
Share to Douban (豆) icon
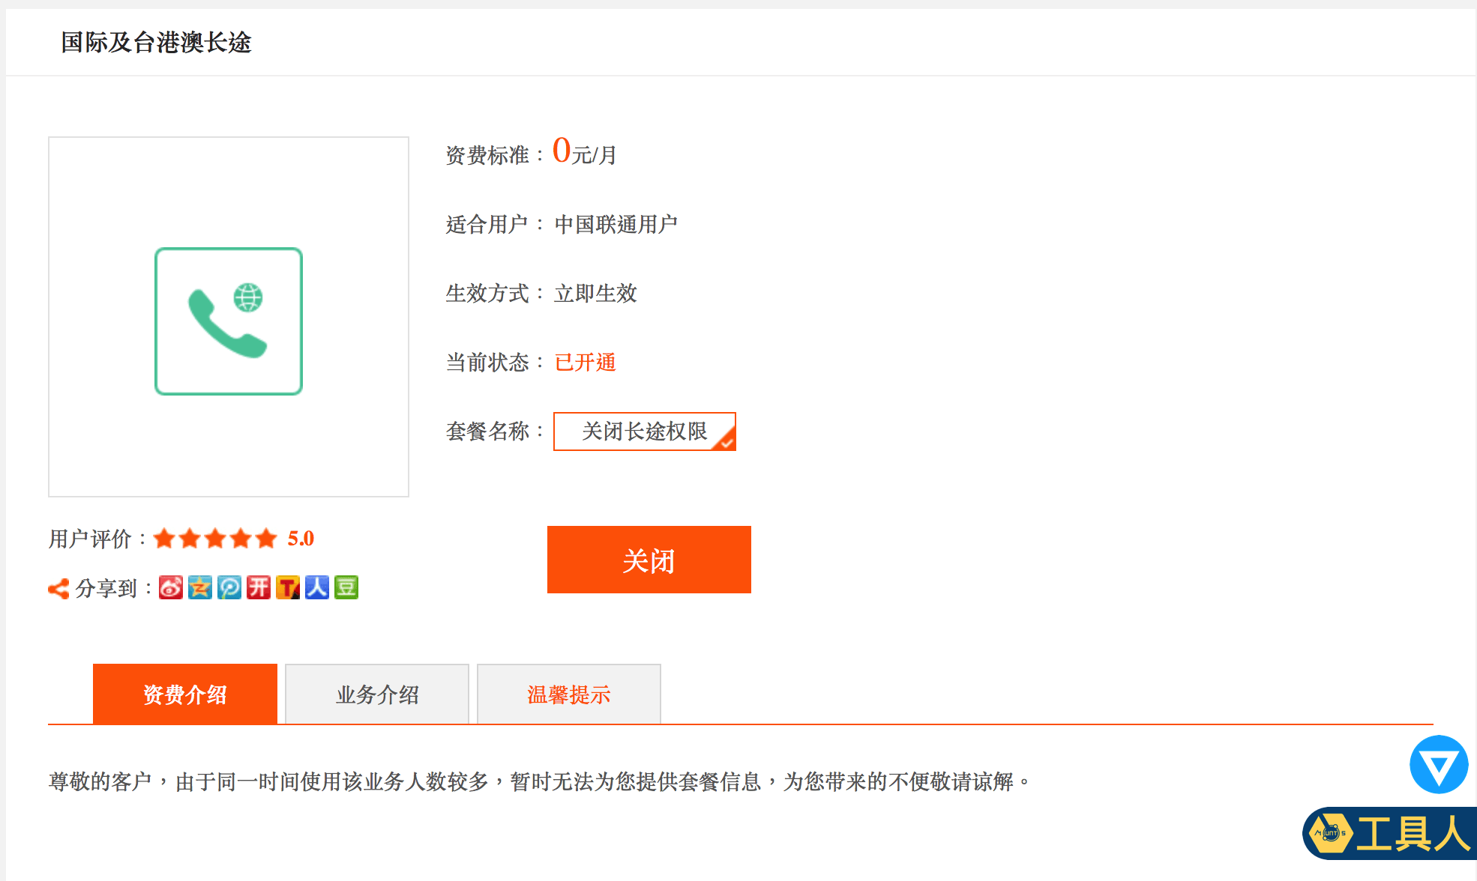pos(346,587)
